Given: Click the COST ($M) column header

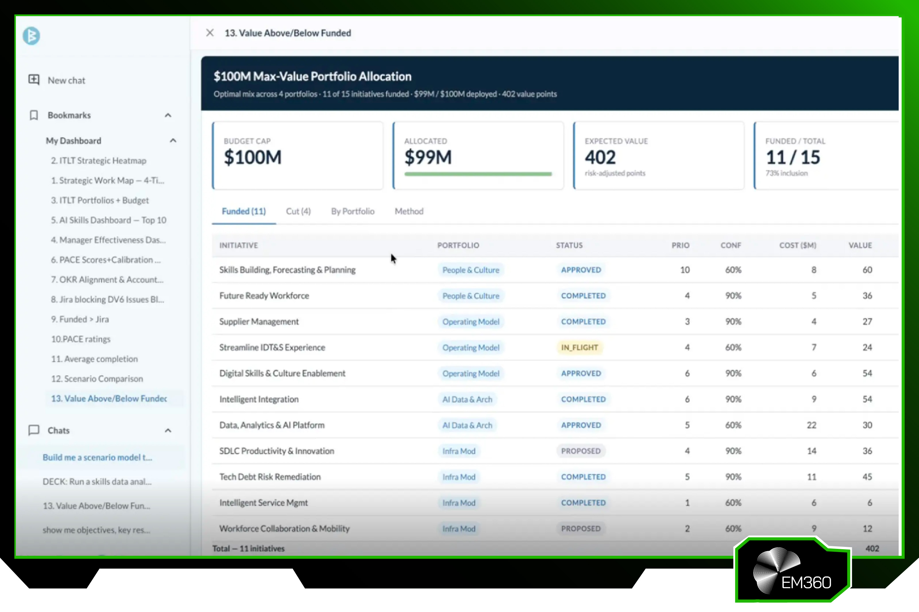Looking at the screenshot, I should coord(798,245).
